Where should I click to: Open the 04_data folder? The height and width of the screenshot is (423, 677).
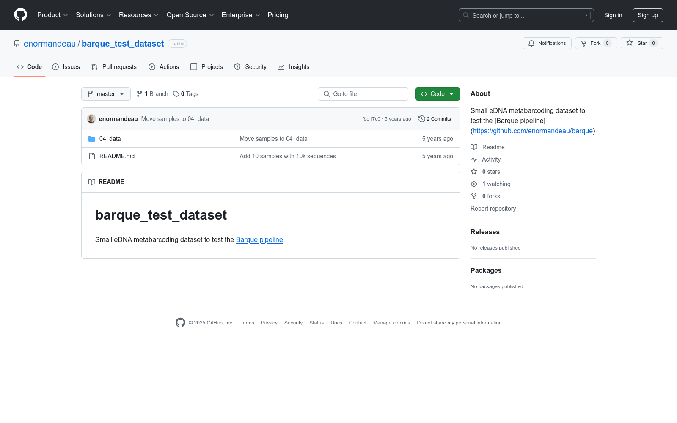[110, 139]
